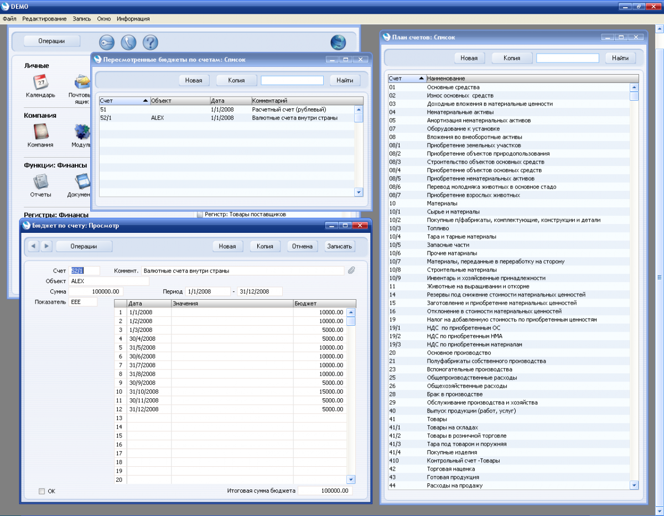
Task: Open the Редактирование menu
Action: click(x=45, y=18)
